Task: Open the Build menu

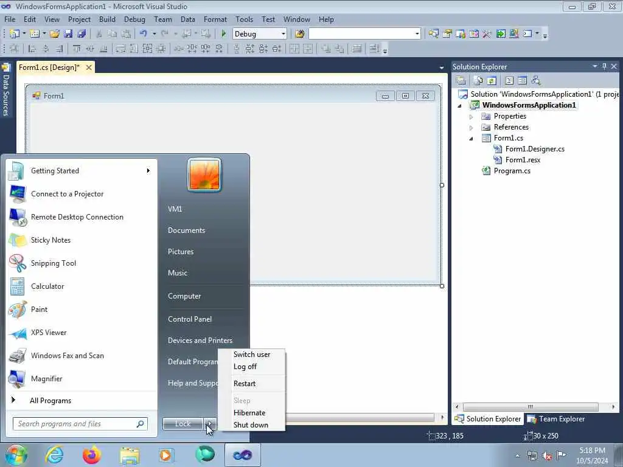Action: coord(107,19)
